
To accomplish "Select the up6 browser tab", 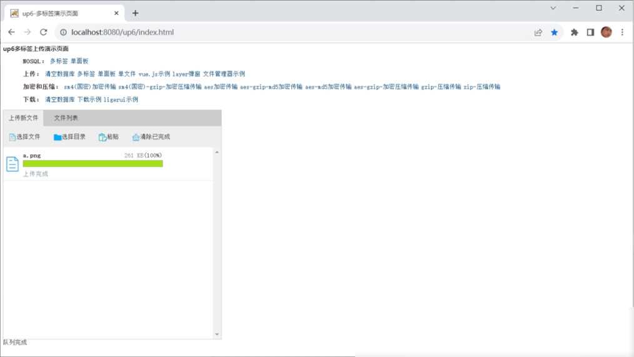I will tap(64, 13).
